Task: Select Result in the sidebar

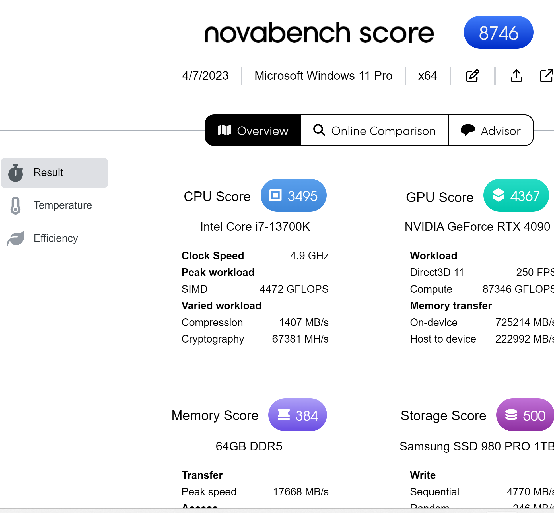Action: coord(54,173)
